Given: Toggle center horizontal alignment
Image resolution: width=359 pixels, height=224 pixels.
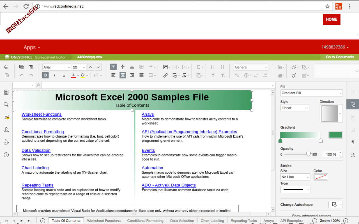Looking at the screenshot, I should tap(123, 75).
